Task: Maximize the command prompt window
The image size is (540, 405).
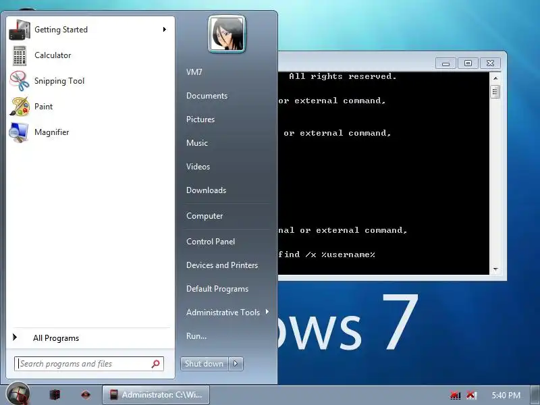Action: (468, 63)
